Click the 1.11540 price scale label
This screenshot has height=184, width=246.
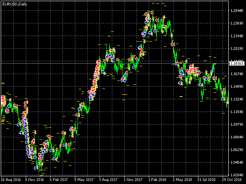(x=237, y=112)
